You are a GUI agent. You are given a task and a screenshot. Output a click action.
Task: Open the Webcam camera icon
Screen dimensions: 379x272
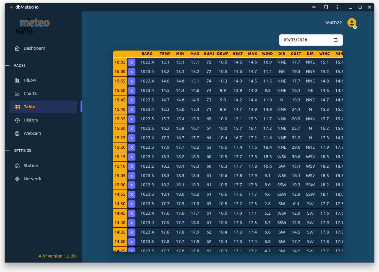pyautogui.click(x=17, y=133)
